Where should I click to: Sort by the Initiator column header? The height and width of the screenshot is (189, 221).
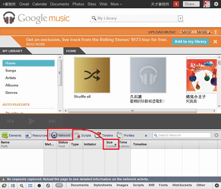click(94, 144)
